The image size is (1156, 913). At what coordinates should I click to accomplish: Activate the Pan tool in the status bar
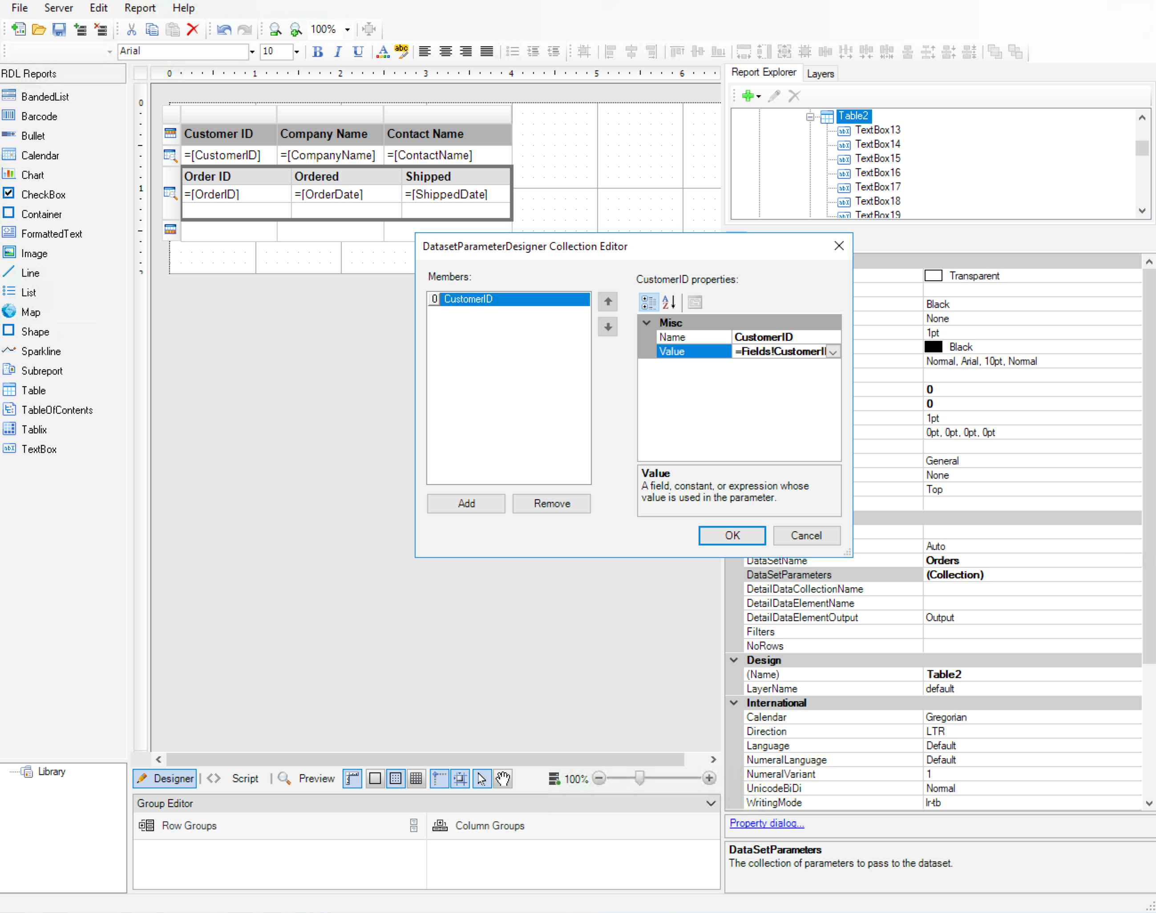point(503,778)
